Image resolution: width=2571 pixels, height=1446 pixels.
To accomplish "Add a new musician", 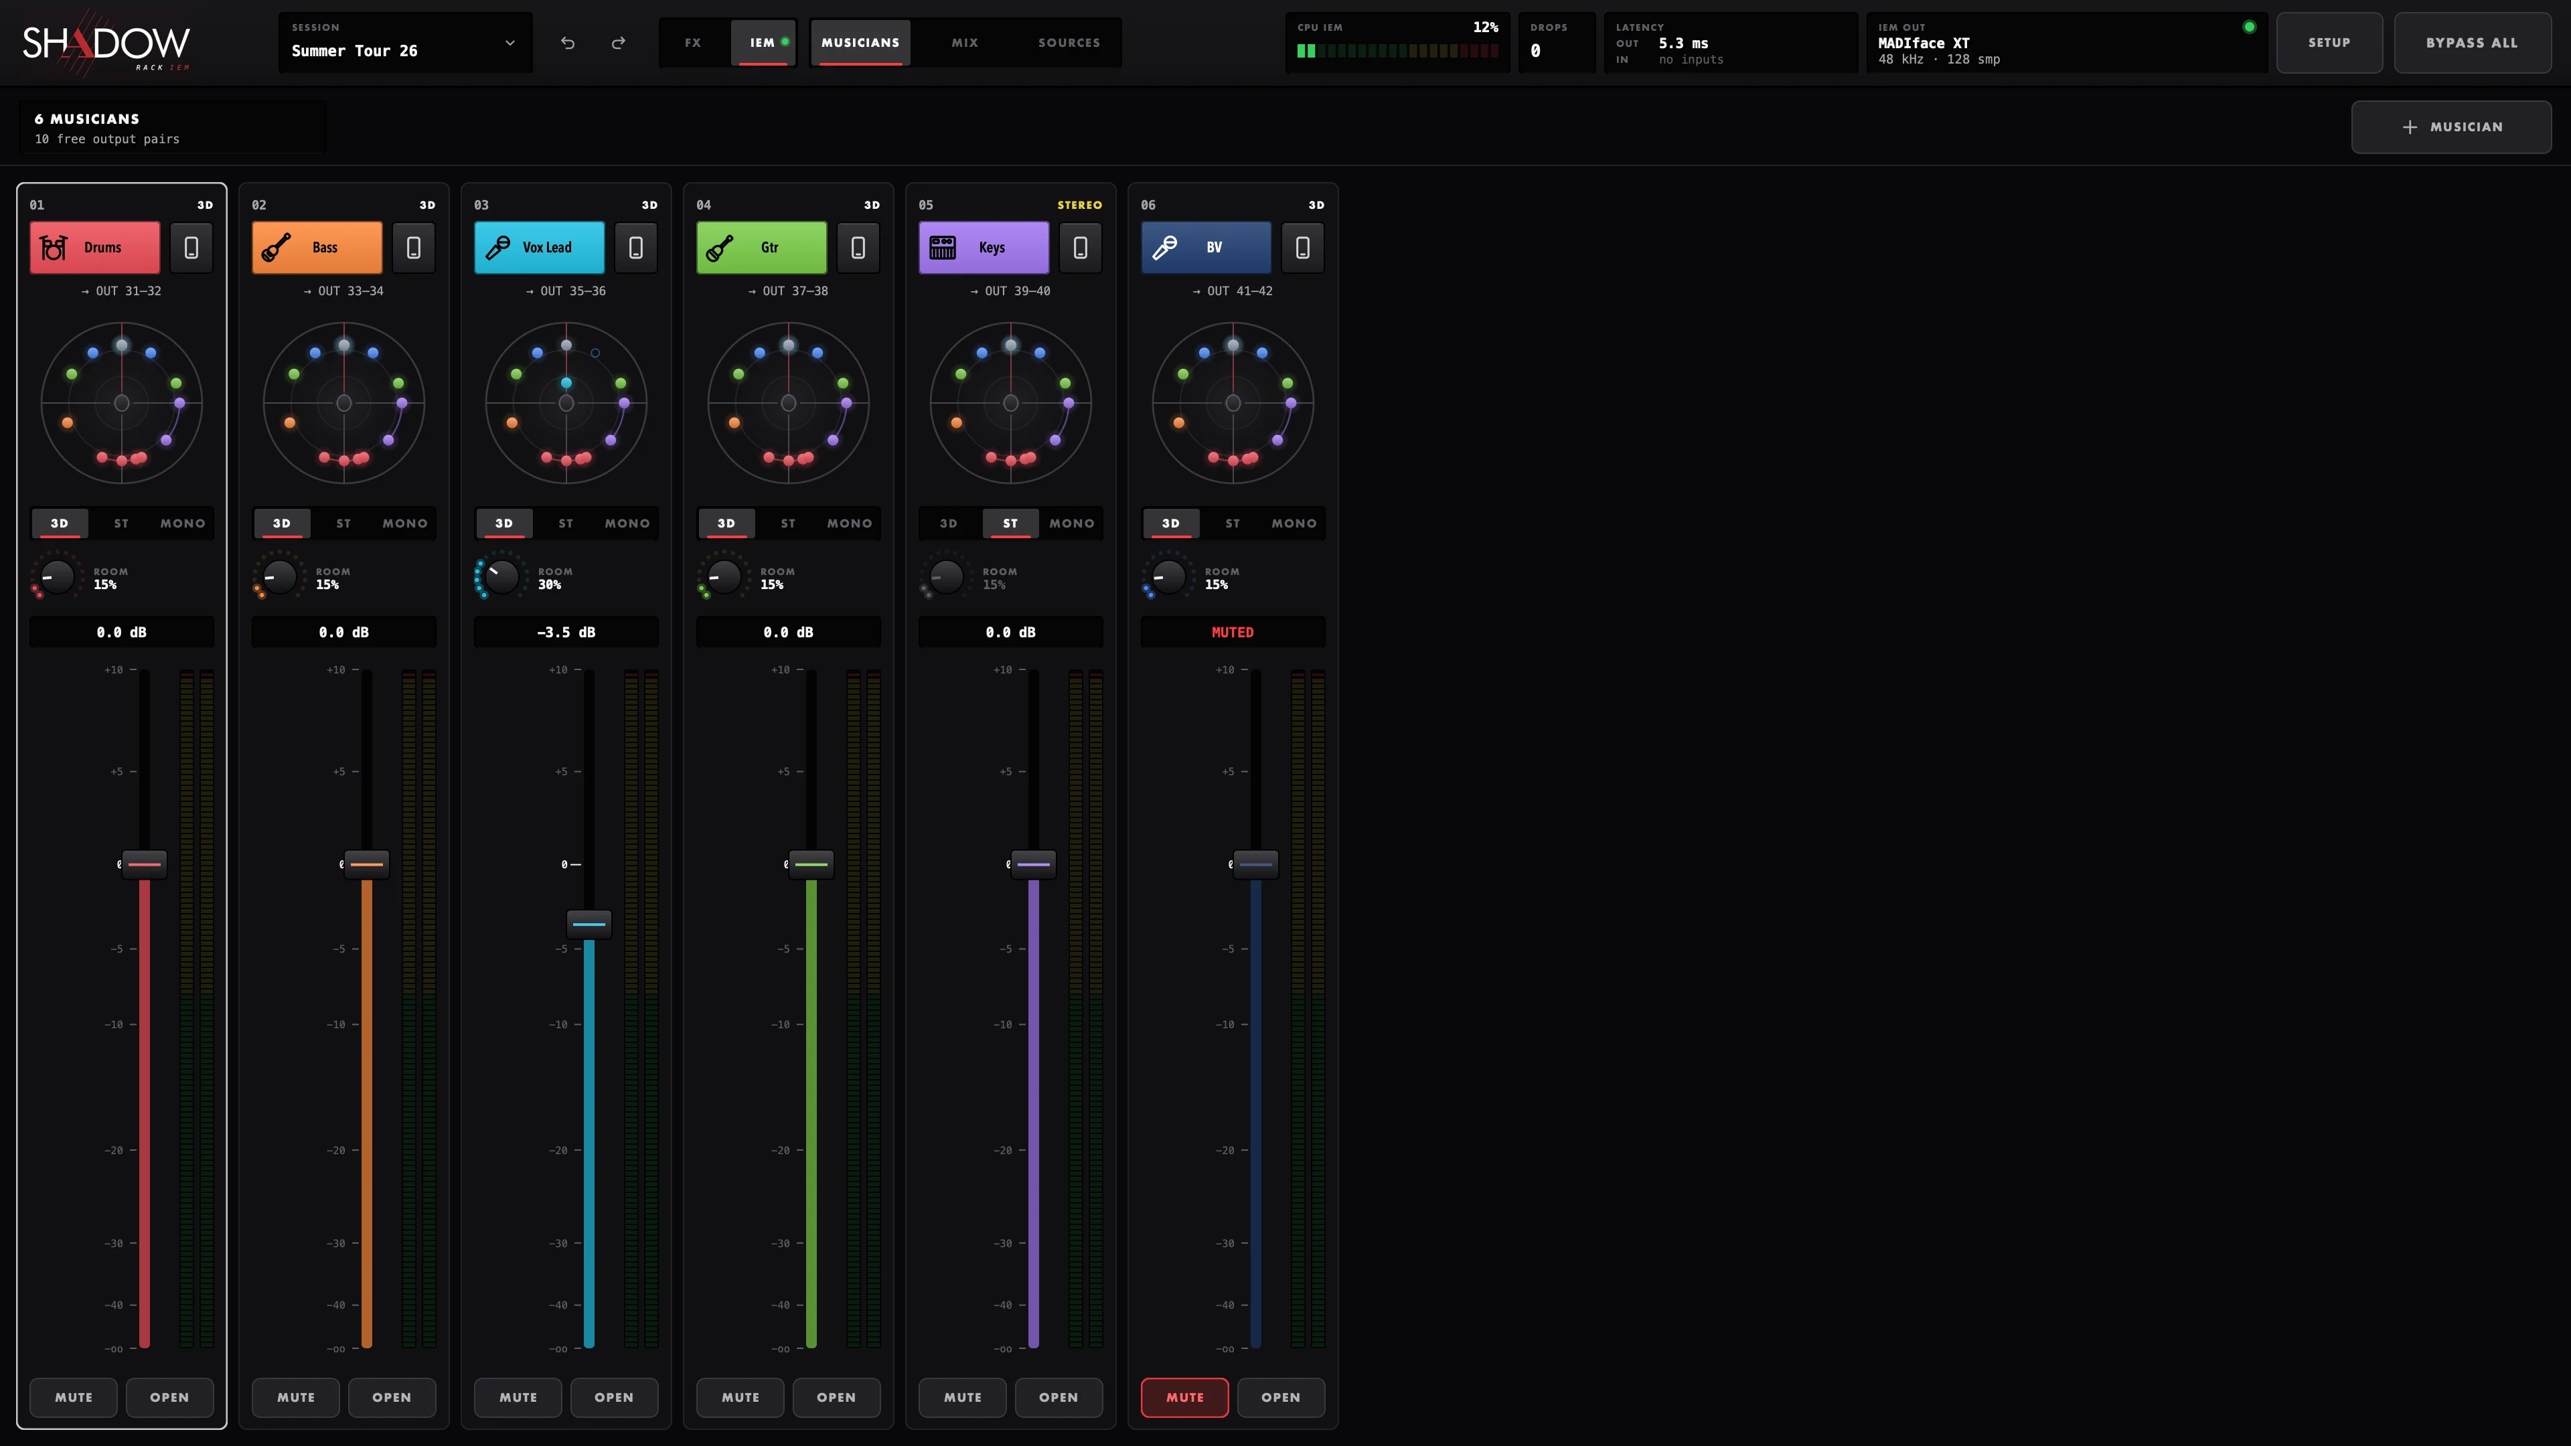I will 2451,127.
